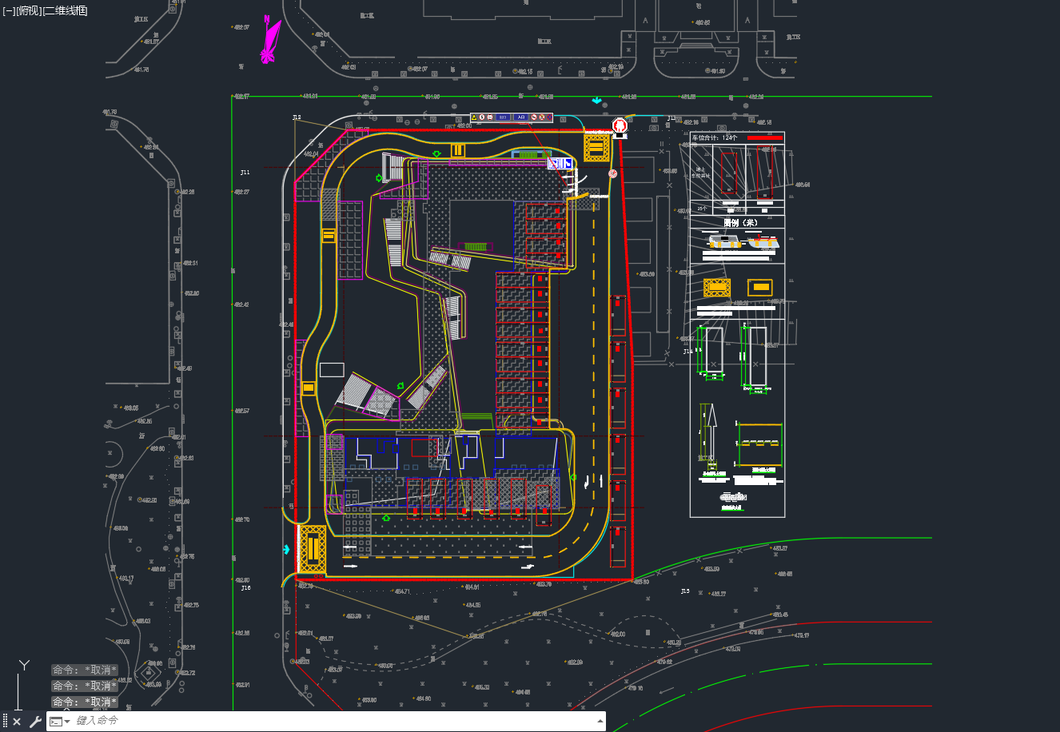
Task: Open the 二维线框 visual style menu
Action: 65,10
